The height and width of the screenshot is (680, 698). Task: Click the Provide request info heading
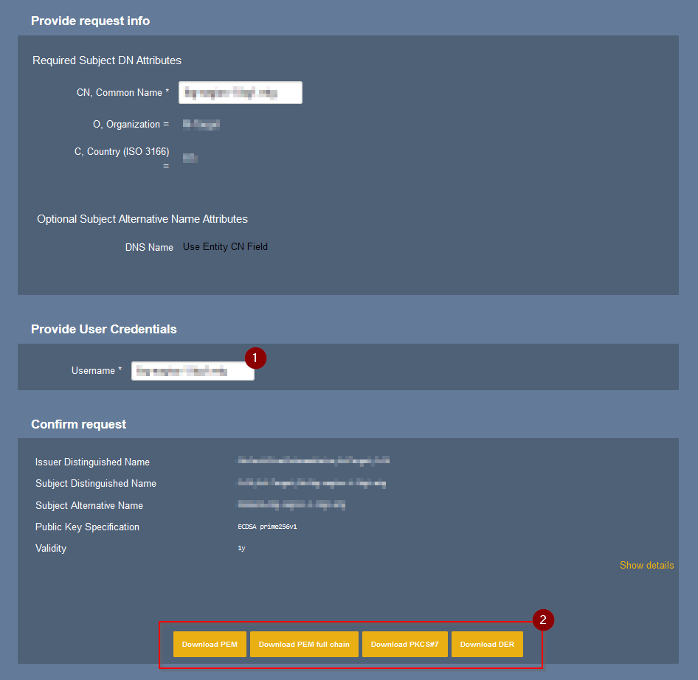click(x=90, y=21)
